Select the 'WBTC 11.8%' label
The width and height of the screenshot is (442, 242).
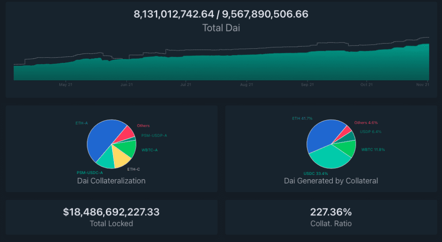tap(373, 150)
